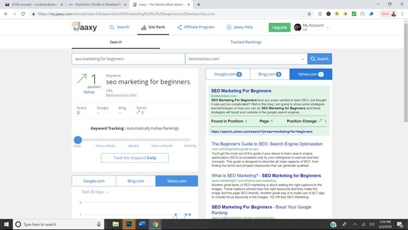Open Word from taskbar
The width and height of the screenshot is (408, 230).
tap(142, 224)
